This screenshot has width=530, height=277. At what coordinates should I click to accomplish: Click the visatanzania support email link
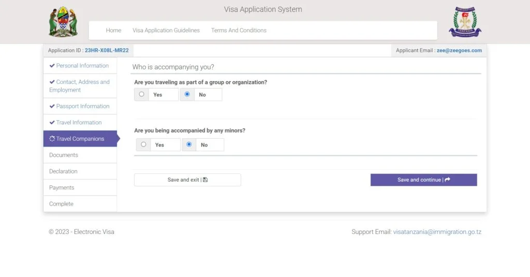(x=437, y=232)
